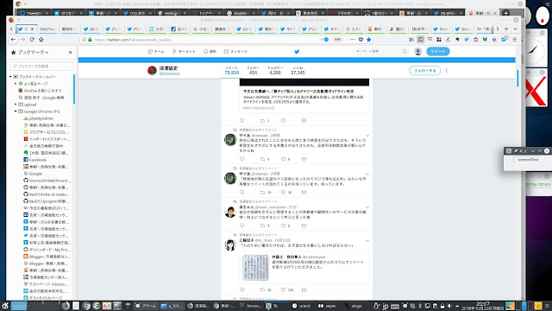Open the 'xeyes' taskbar entry
This screenshot has height=311, width=552.
click(327, 306)
